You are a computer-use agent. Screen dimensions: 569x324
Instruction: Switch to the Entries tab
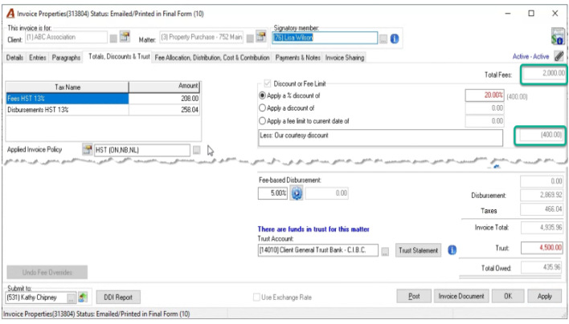[x=38, y=58]
